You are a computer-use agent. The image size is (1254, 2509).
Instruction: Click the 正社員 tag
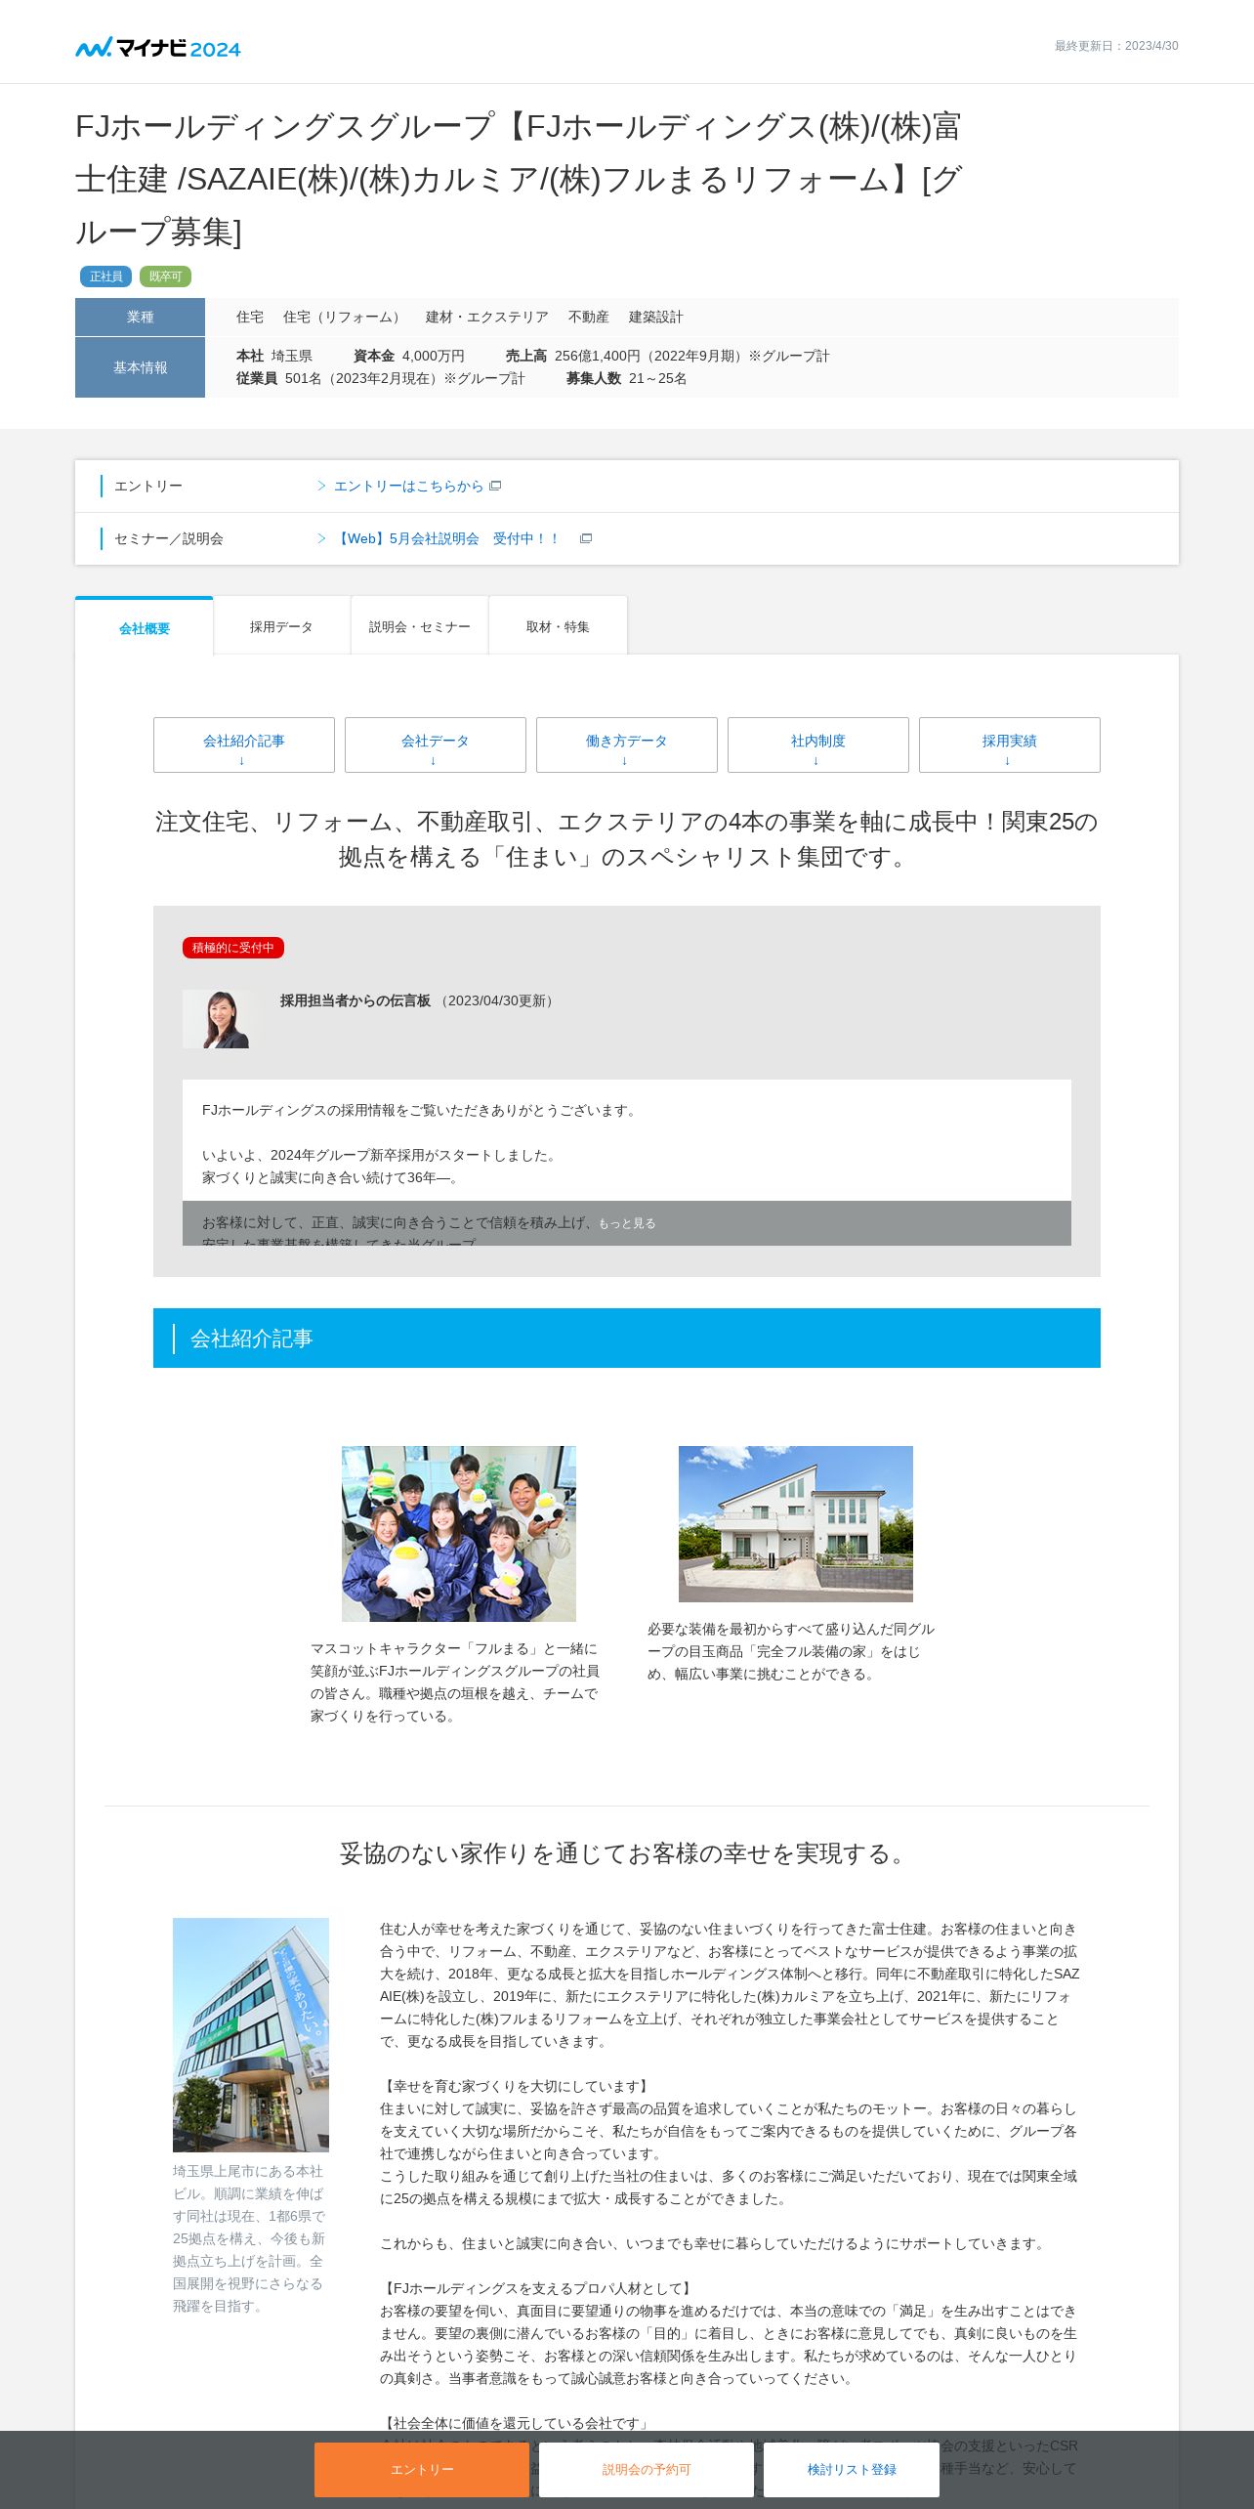tap(105, 276)
